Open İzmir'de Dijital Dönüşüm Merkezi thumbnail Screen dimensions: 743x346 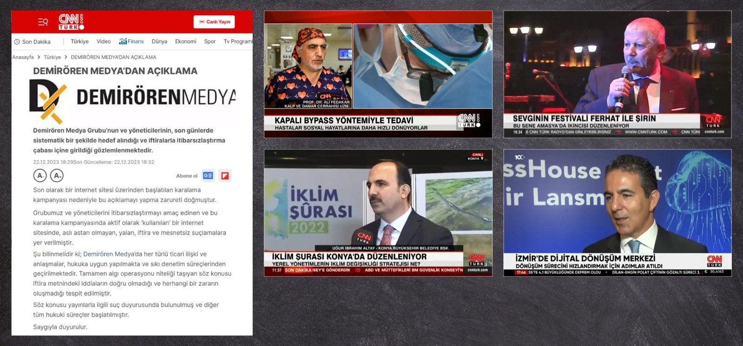coord(618,213)
